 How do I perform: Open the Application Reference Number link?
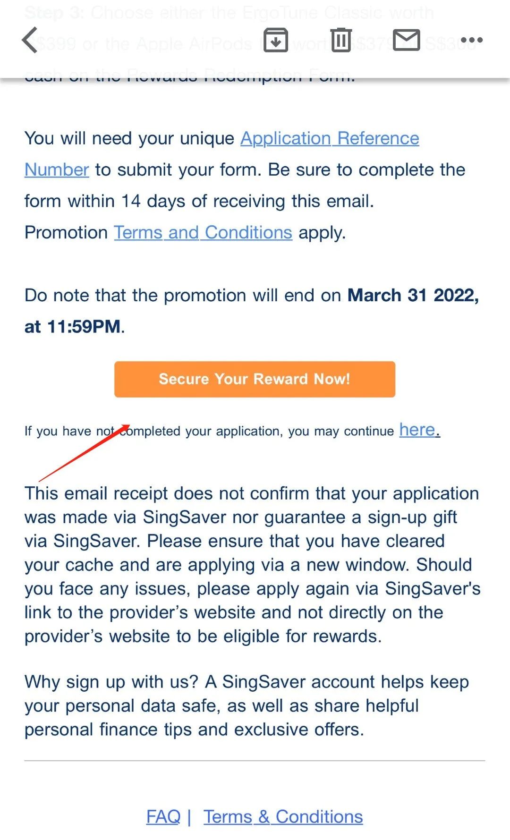330,139
